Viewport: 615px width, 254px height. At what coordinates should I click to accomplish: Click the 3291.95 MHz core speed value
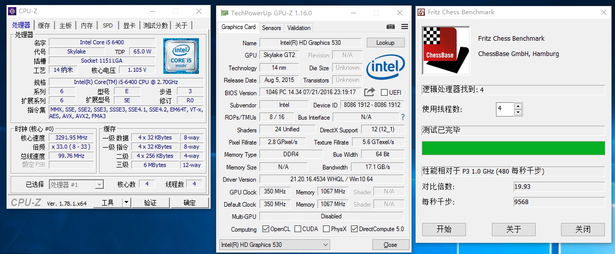71,137
